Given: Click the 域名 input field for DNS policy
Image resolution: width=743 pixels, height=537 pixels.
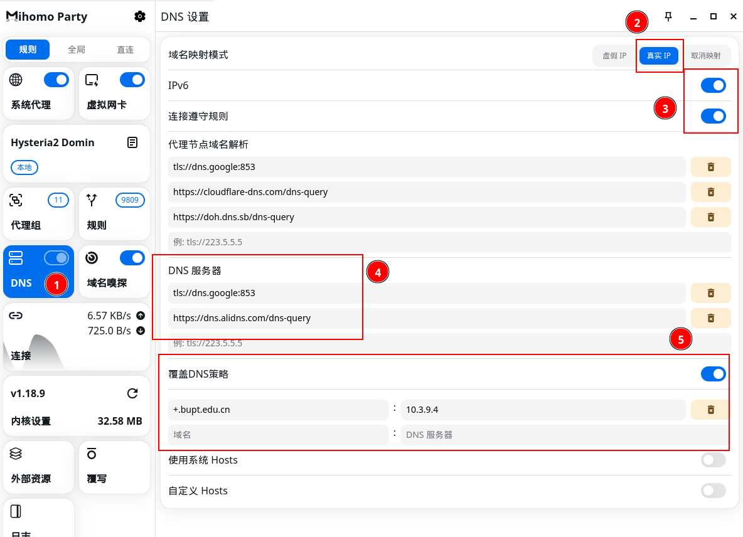Looking at the screenshot, I should click(278, 435).
